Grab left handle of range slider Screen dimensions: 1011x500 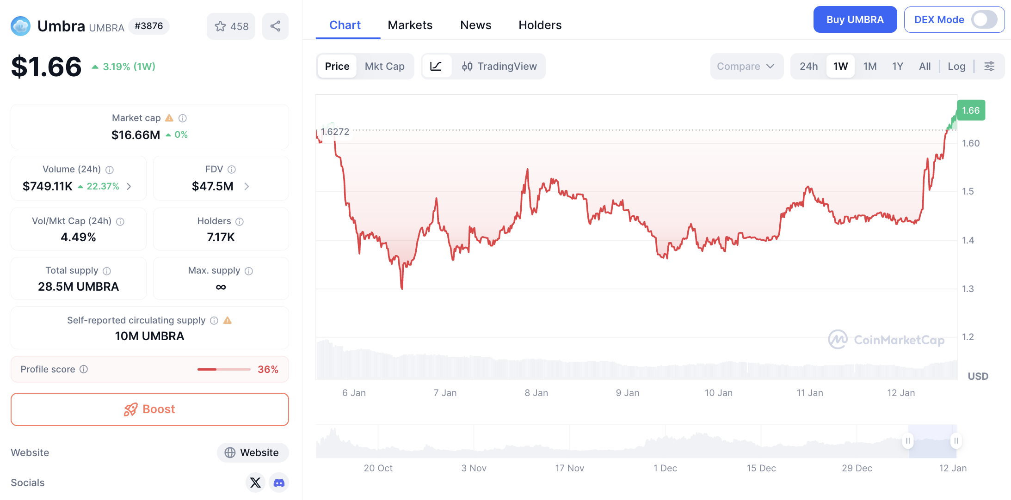(x=908, y=441)
